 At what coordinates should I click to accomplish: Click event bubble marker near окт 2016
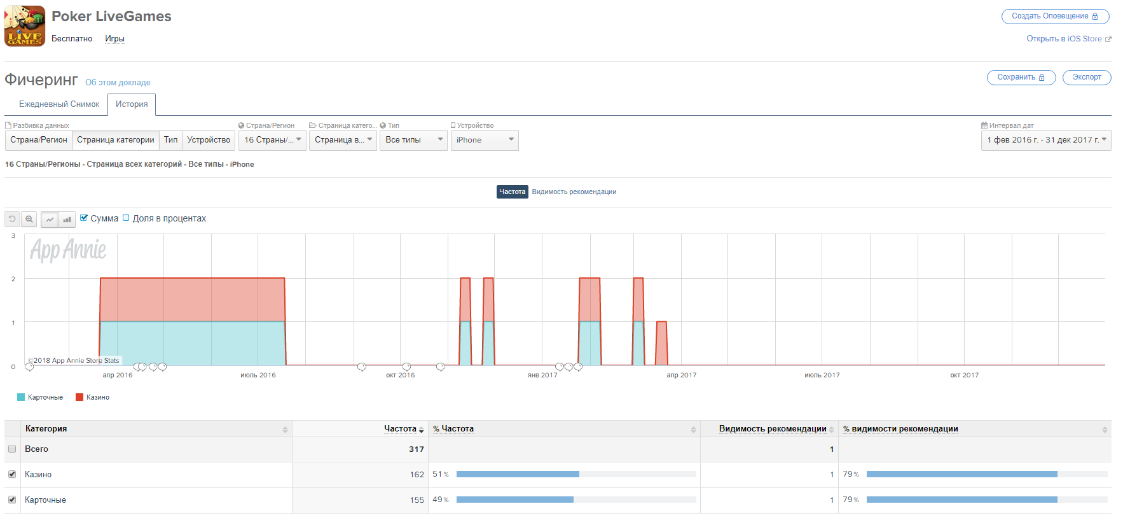[406, 367]
